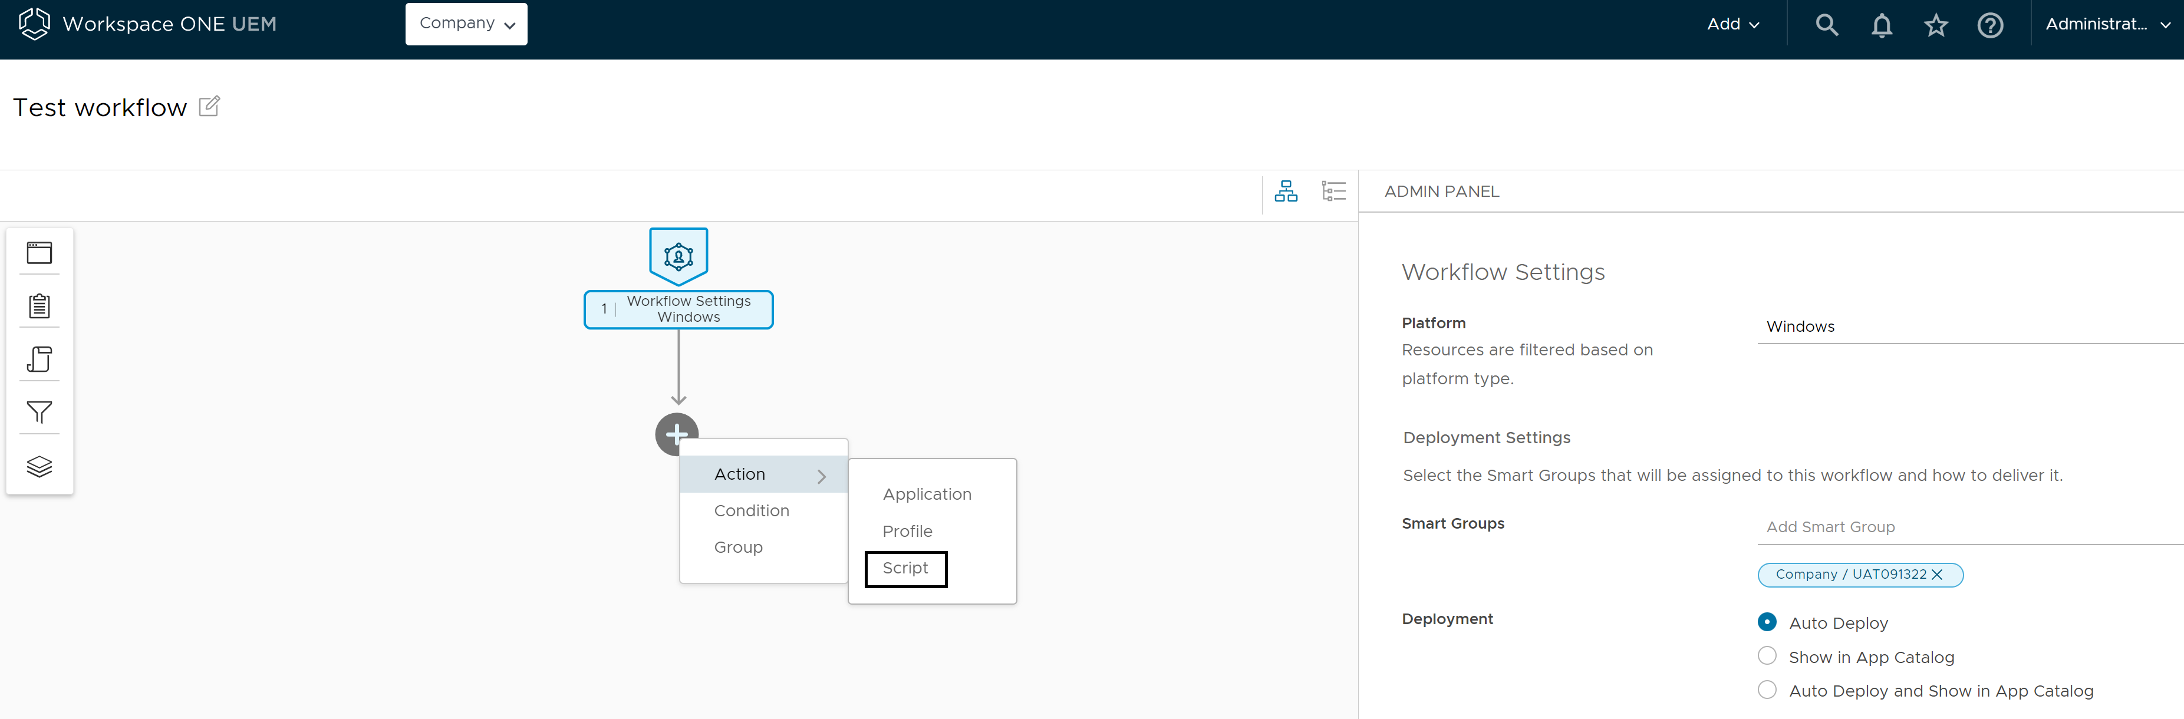Open the help question mark icon
2184x719 pixels.
click(x=1990, y=25)
